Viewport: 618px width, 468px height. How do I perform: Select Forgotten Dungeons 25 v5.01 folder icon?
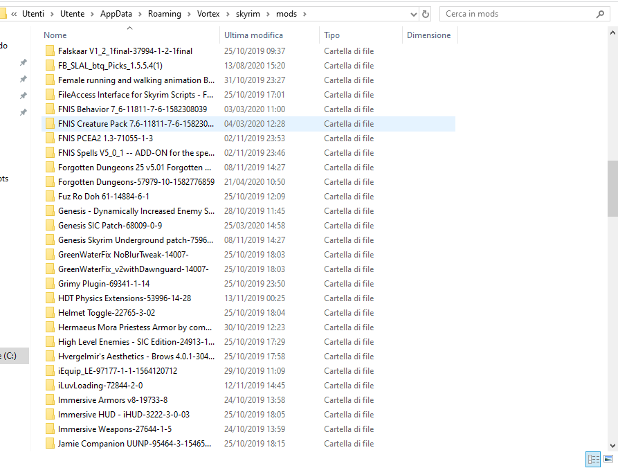coord(50,168)
